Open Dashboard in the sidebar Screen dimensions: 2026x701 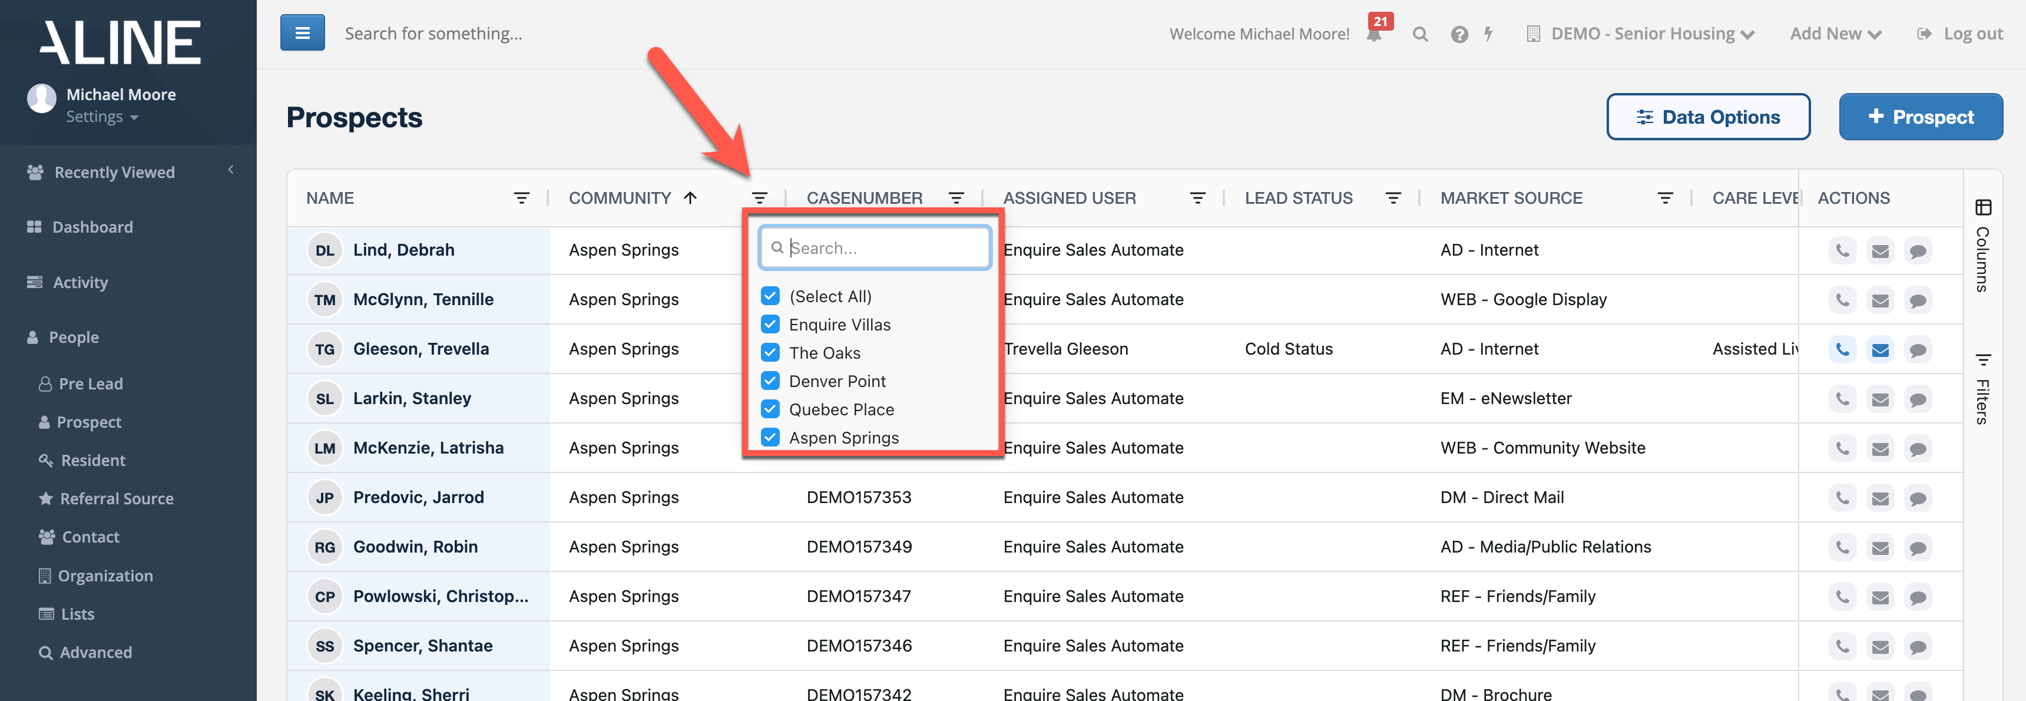pyautogui.click(x=92, y=227)
